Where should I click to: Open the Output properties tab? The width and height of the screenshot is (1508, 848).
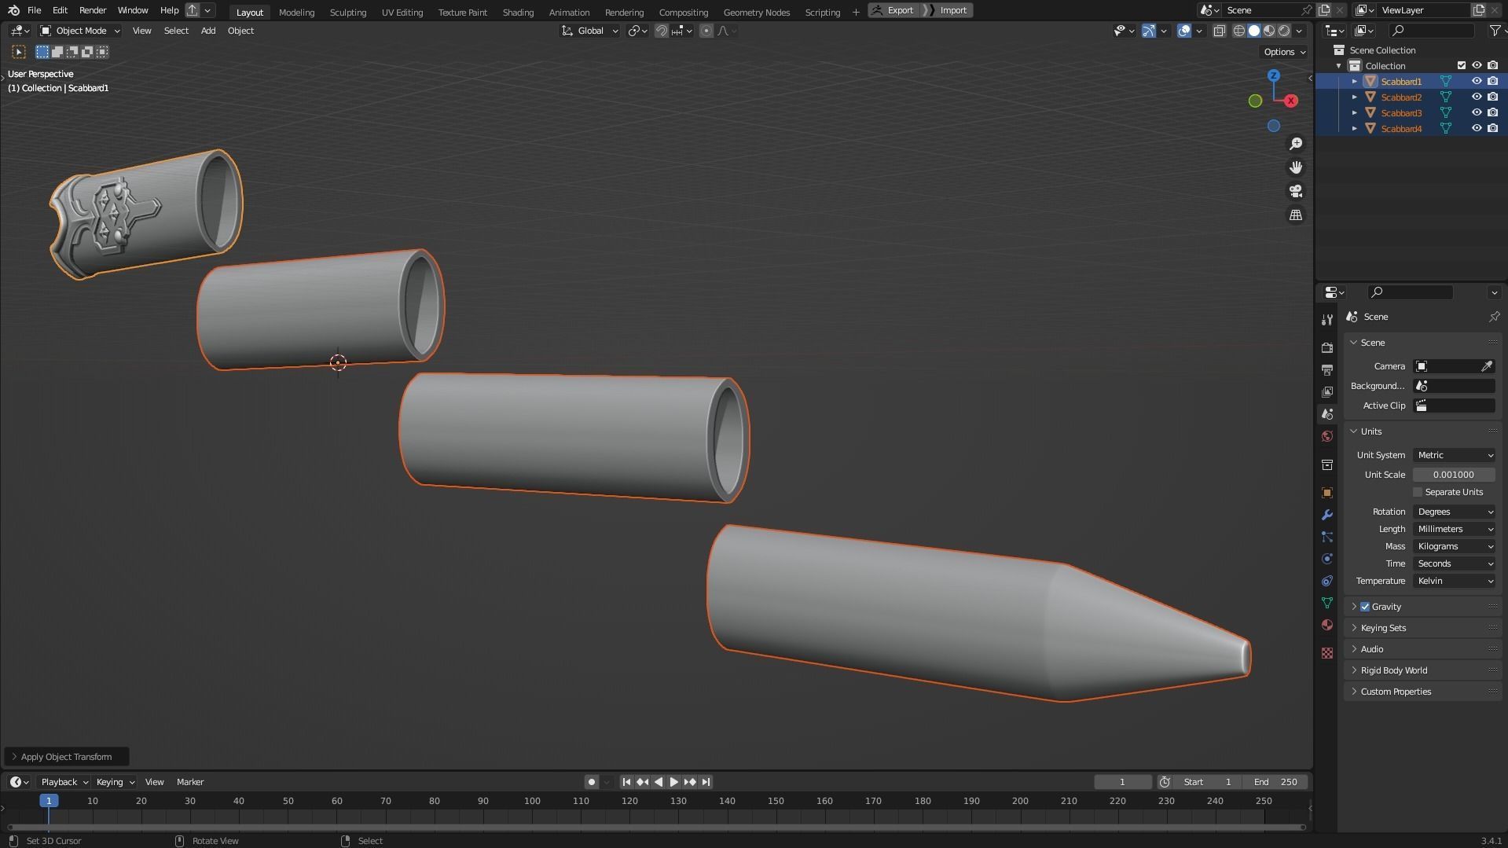coord(1327,369)
